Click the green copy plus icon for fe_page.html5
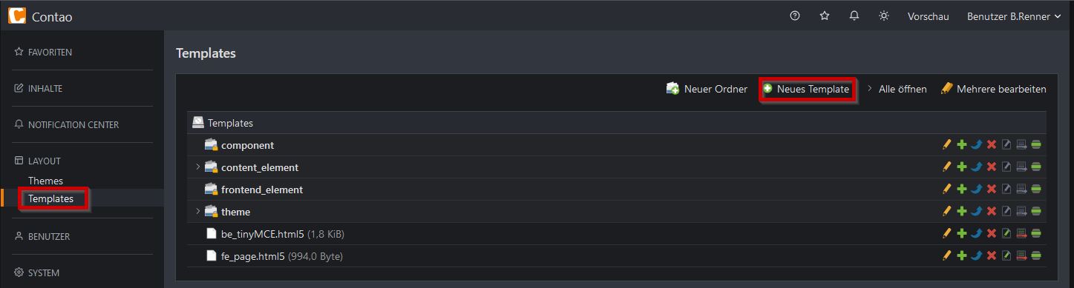This screenshot has height=288, width=1074. [x=962, y=256]
